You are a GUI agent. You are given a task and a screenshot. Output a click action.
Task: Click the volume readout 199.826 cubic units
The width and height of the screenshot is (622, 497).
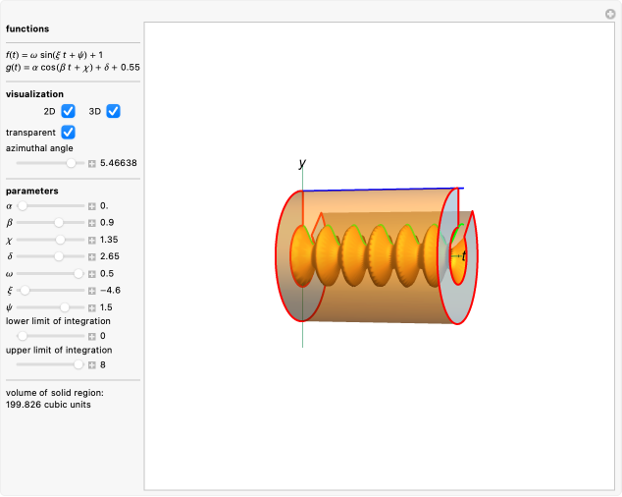[x=48, y=405]
